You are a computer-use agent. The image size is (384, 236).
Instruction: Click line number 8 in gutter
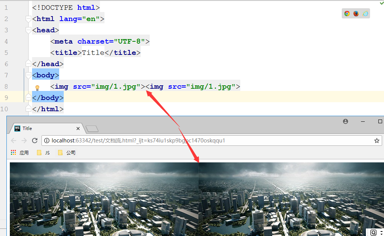click(6, 86)
